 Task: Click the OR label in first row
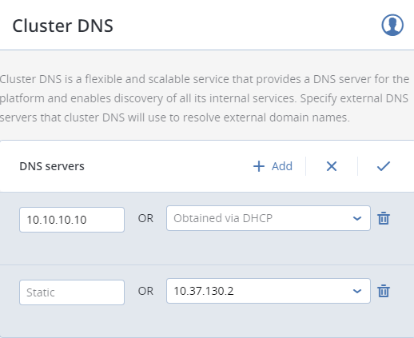[x=145, y=218]
